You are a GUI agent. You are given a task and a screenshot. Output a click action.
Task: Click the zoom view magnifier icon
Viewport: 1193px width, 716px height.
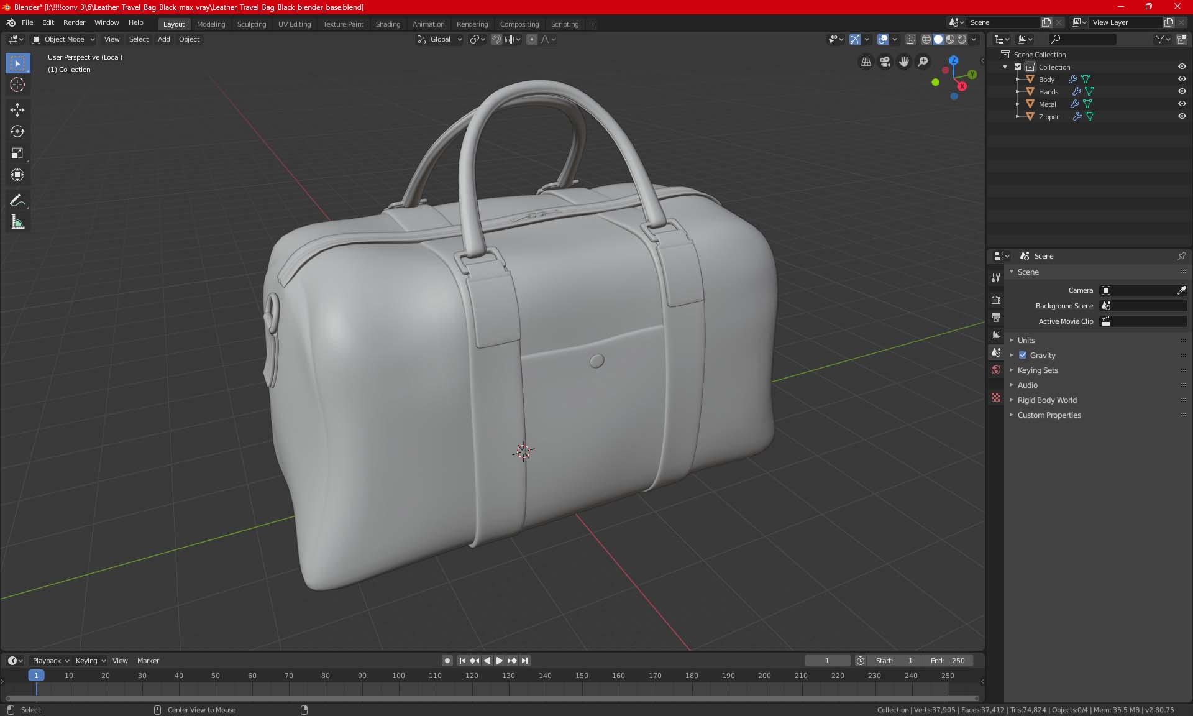click(923, 62)
